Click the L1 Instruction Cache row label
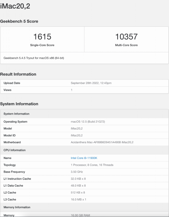This screenshot has width=169, height=217. 17,179
